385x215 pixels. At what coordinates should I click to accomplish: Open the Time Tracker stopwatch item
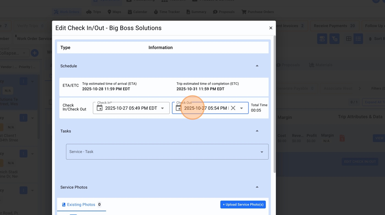click(x=167, y=12)
